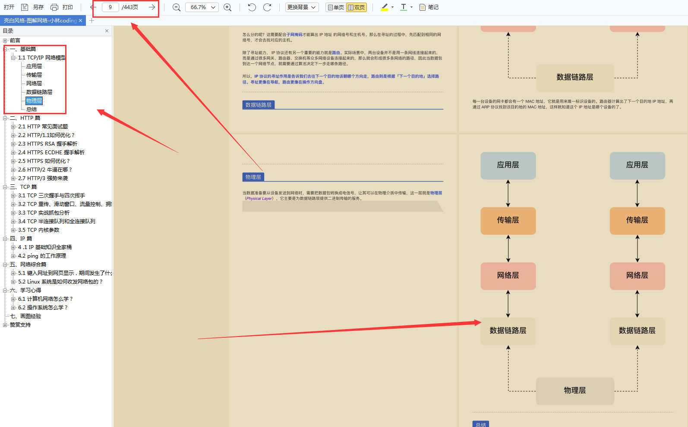The width and height of the screenshot is (688, 427).
Task: Select the 亮白风格-图解网络-小林coding tab
Action: pyautogui.click(x=40, y=20)
